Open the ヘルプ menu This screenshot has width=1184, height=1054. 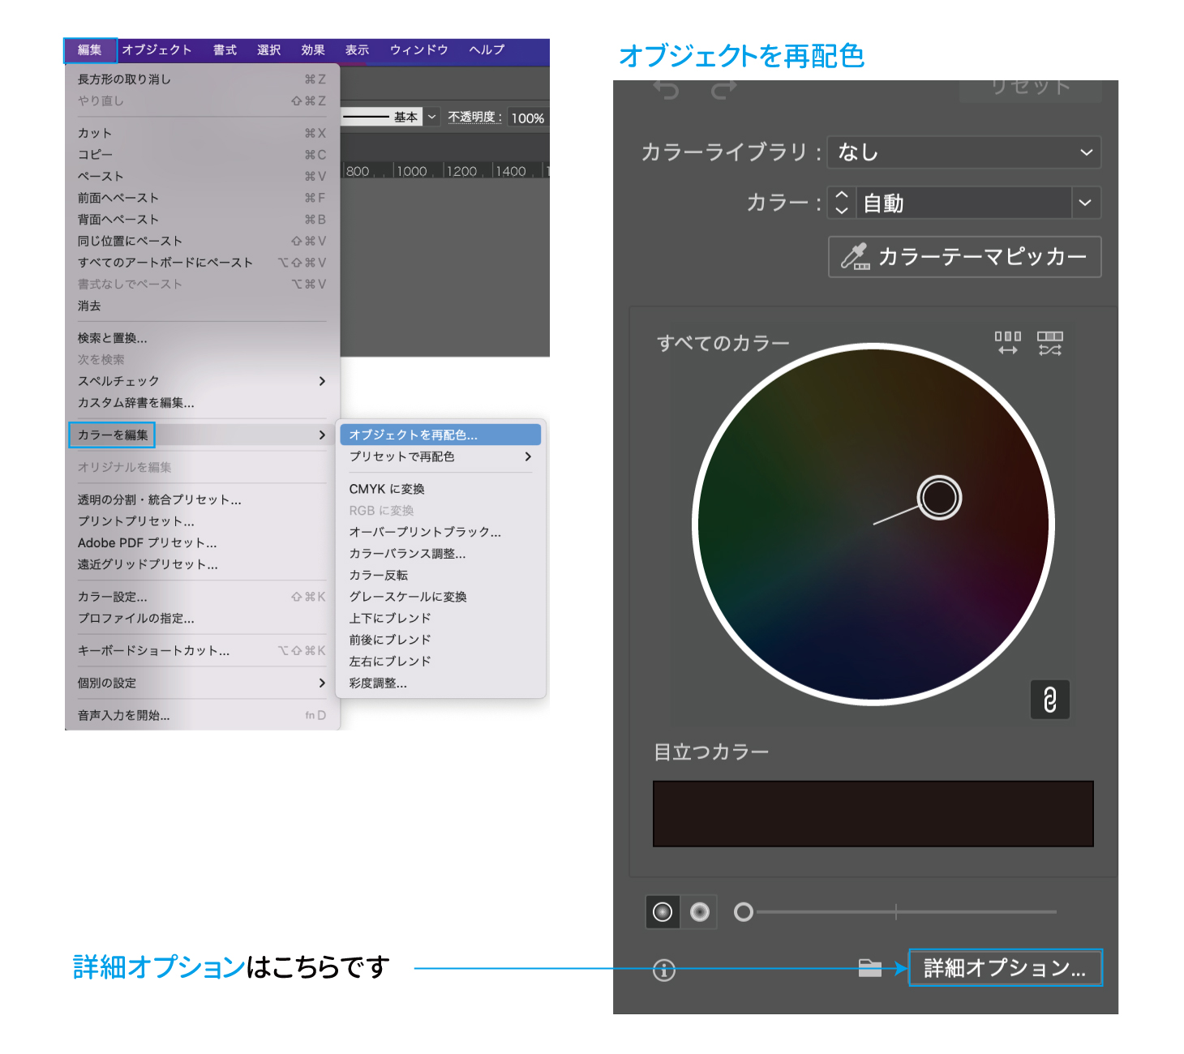click(487, 50)
